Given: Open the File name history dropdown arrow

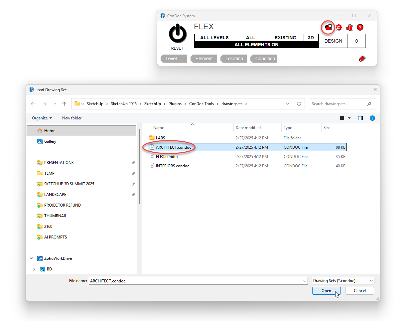Looking at the screenshot, I should [x=305, y=281].
